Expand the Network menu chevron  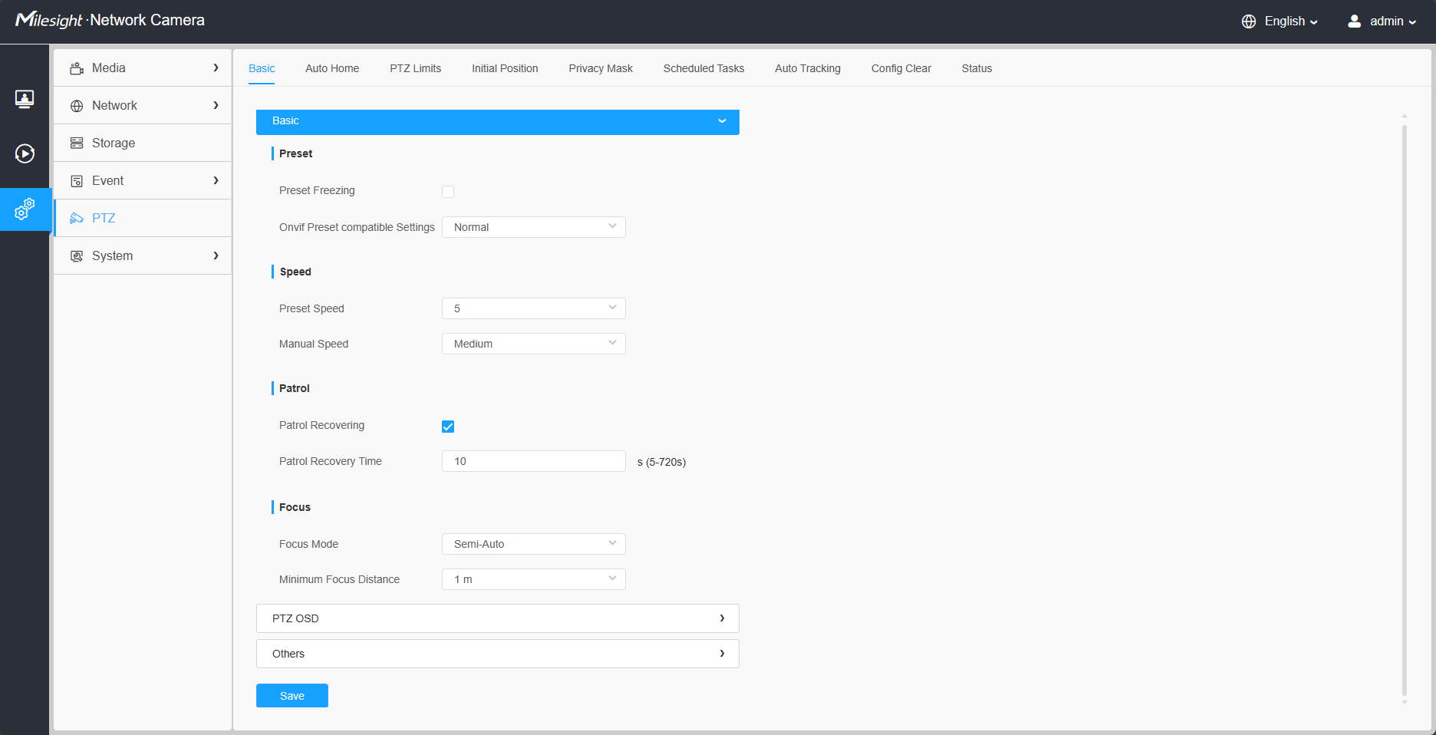(216, 105)
